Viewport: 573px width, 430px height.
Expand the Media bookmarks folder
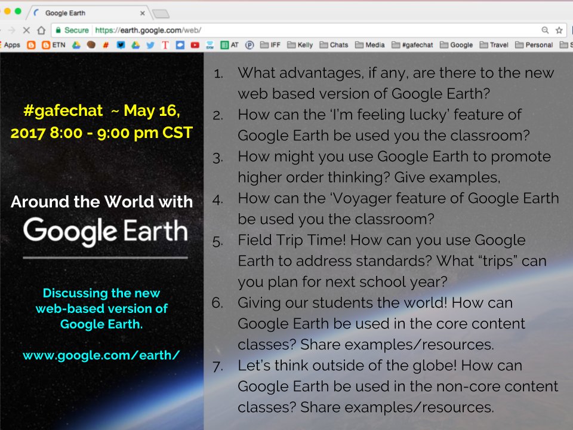[x=370, y=45]
